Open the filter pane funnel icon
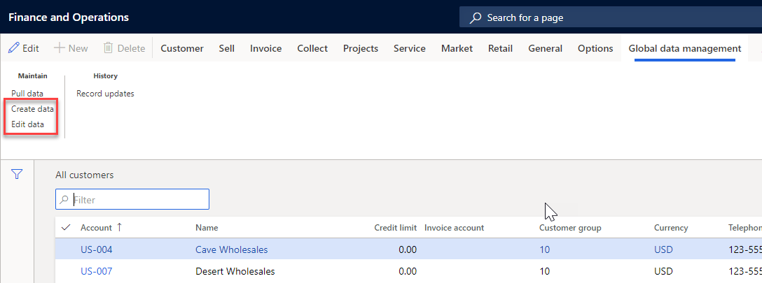The height and width of the screenshot is (283, 762). tap(17, 174)
